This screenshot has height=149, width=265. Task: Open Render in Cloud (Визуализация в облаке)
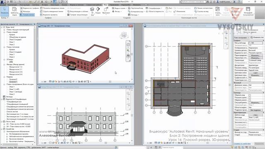point(77,12)
